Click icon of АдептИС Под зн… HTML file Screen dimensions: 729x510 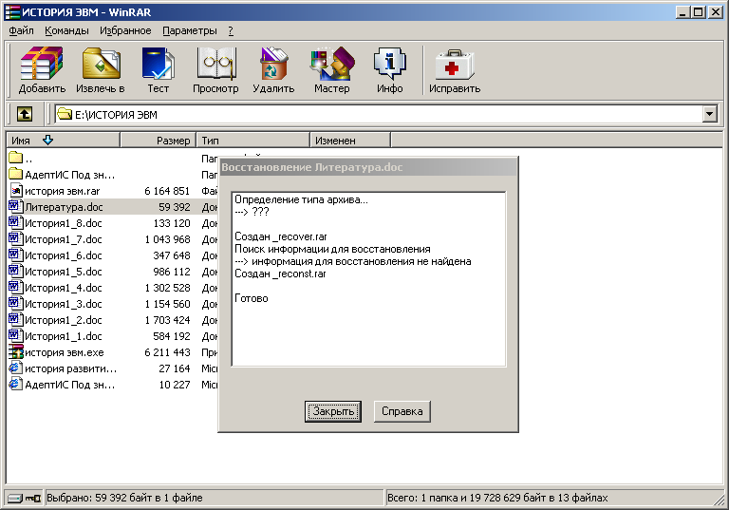(16, 385)
